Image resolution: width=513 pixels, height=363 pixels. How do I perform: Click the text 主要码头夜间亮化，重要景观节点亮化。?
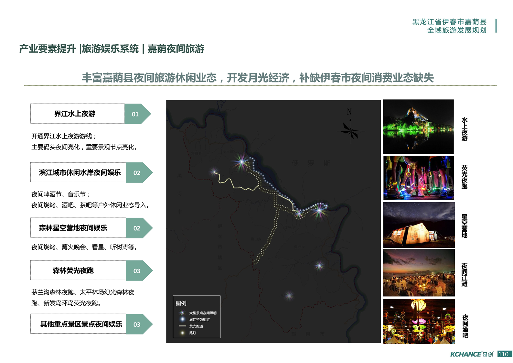pyautogui.click(x=86, y=147)
